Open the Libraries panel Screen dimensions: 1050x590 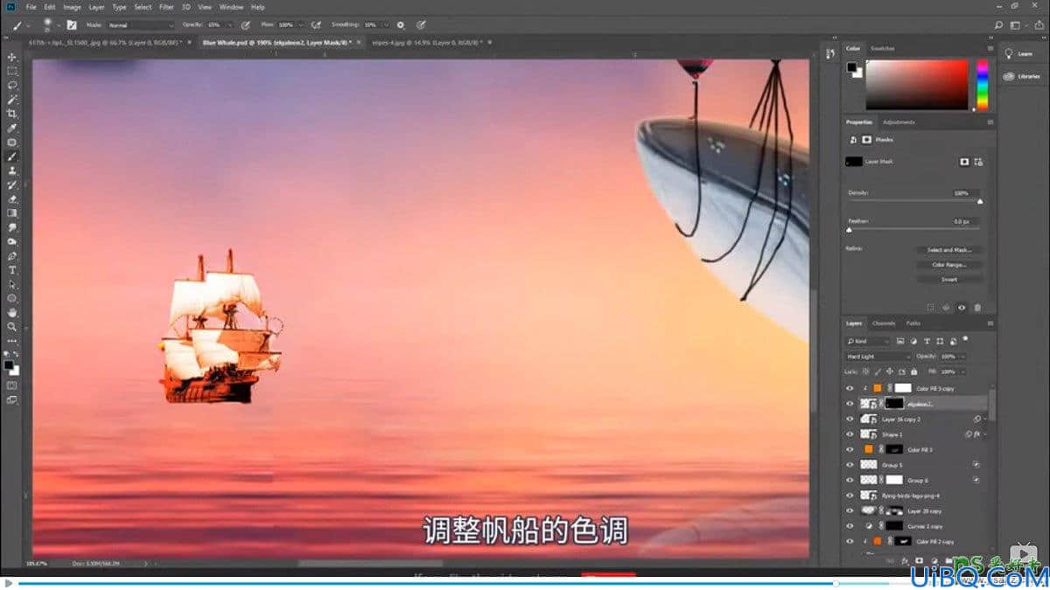click(1020, 76)
